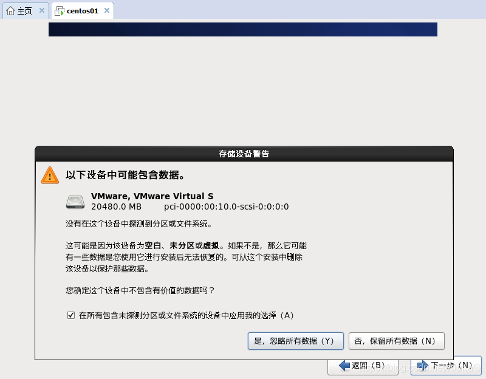Viewport: 486px width, 379px height.
Task: Click the orange warning triangle icon
Action: point(50,175)
